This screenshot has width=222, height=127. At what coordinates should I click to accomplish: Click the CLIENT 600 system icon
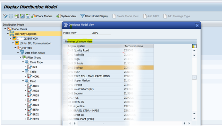pos(15,38)
